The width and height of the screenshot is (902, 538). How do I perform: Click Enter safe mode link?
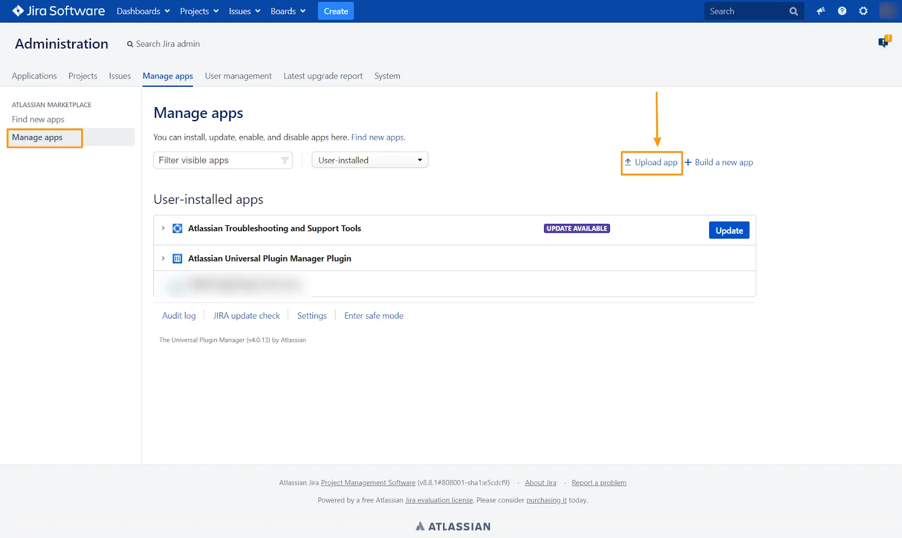pos(374,316)
